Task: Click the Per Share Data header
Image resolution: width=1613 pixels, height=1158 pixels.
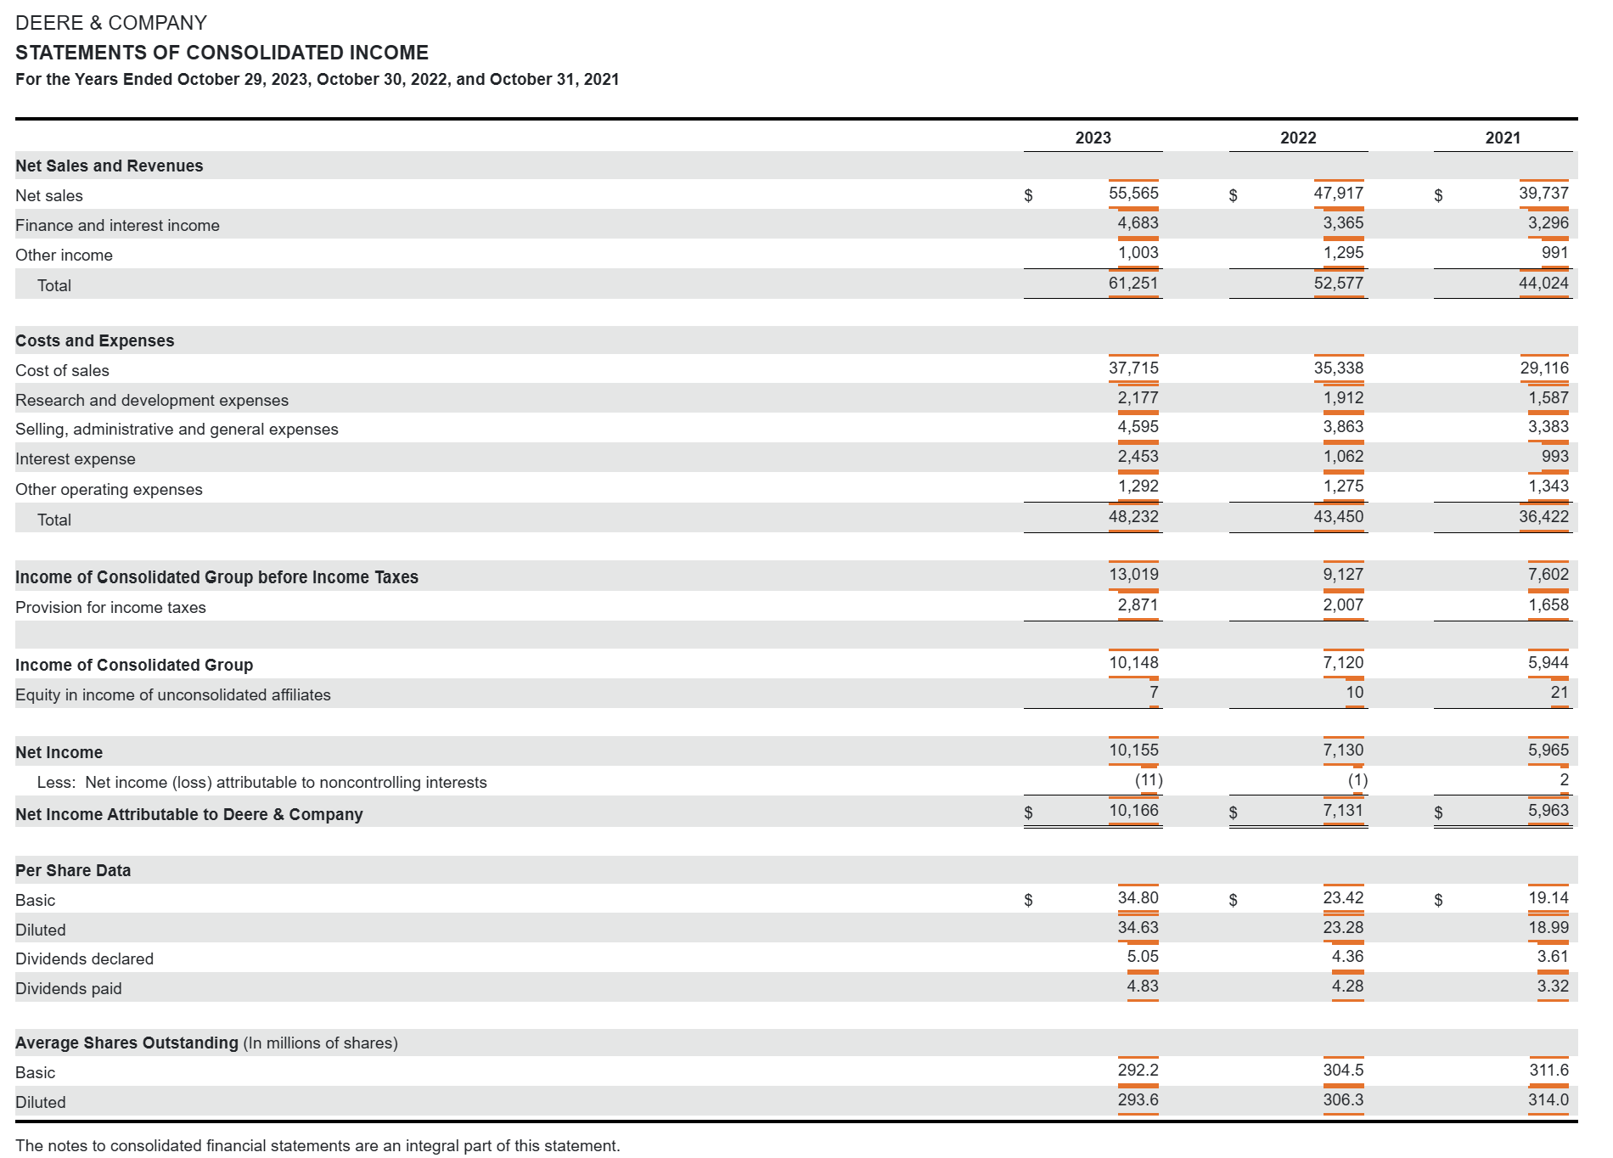Action: 71,870
